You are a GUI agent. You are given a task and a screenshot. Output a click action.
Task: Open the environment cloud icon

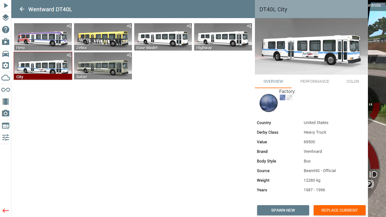(6, 77)
